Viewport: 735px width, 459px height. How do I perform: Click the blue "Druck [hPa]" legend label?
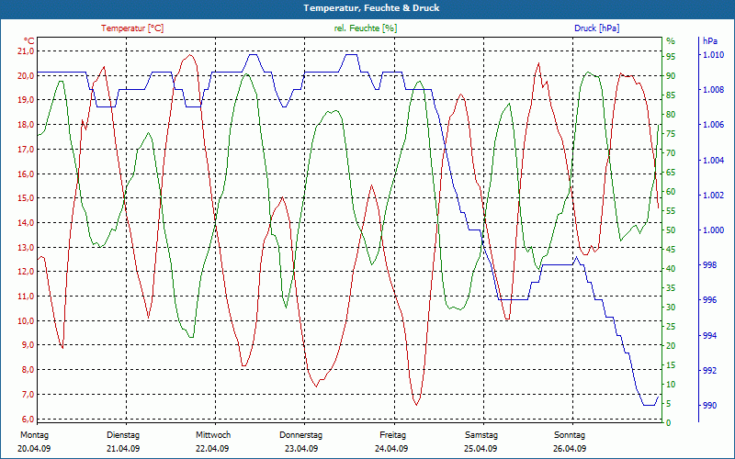coord(596,28)
